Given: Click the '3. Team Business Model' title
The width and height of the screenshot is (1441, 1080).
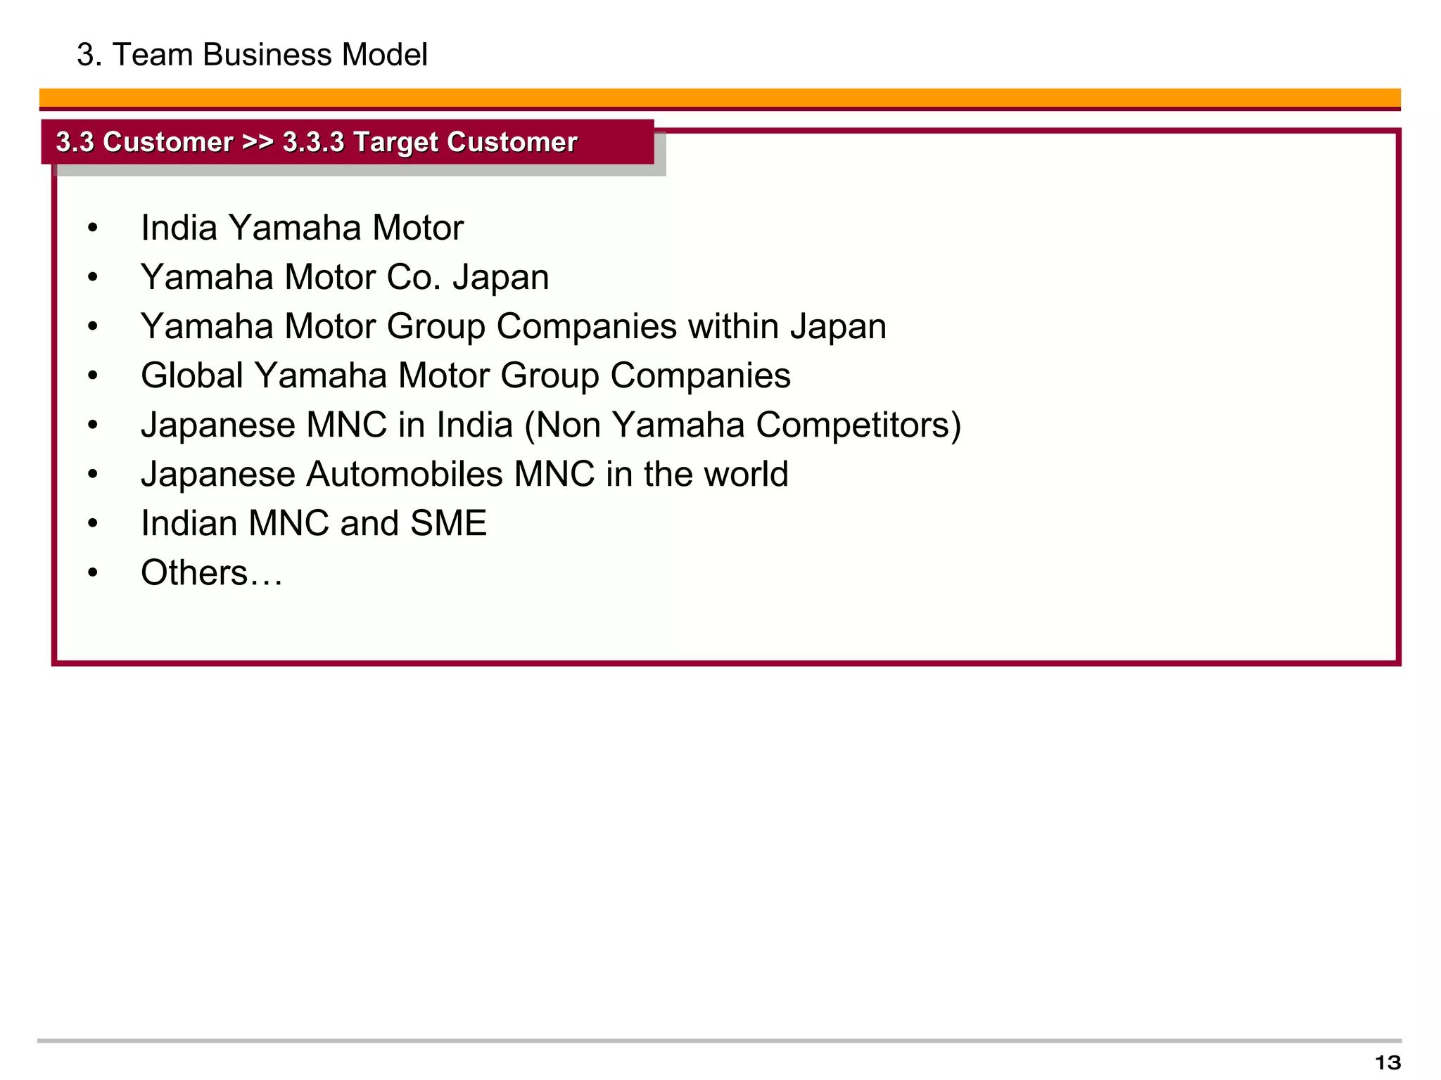Looking at the screenshot, I should (252, 55).
